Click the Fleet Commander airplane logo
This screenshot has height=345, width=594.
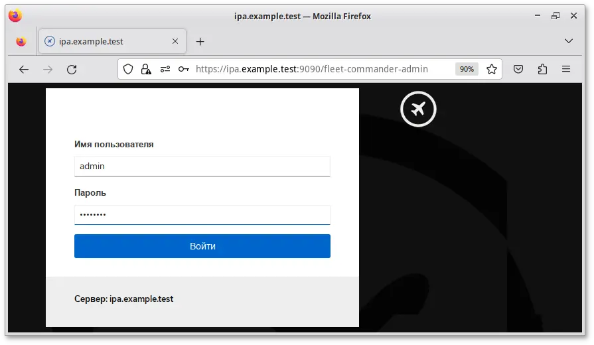tap(418, 109)
